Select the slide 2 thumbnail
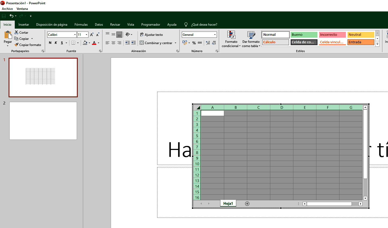Screen dimensions: 388x228 click(x=43, y=121)
